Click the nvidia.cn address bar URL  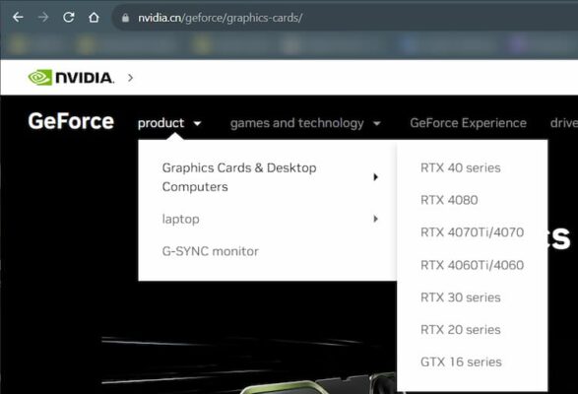[220, 18]
